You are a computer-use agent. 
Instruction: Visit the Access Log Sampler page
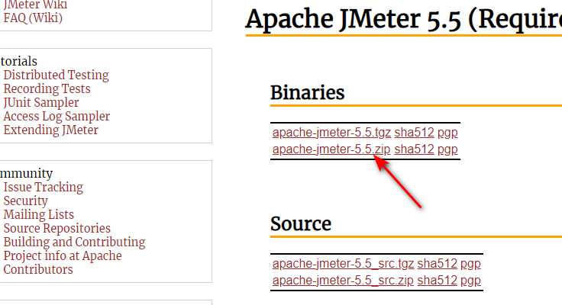(57, 117)
